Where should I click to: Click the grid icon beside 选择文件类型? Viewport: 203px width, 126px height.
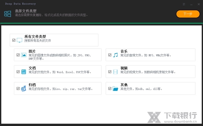point(8,14)
